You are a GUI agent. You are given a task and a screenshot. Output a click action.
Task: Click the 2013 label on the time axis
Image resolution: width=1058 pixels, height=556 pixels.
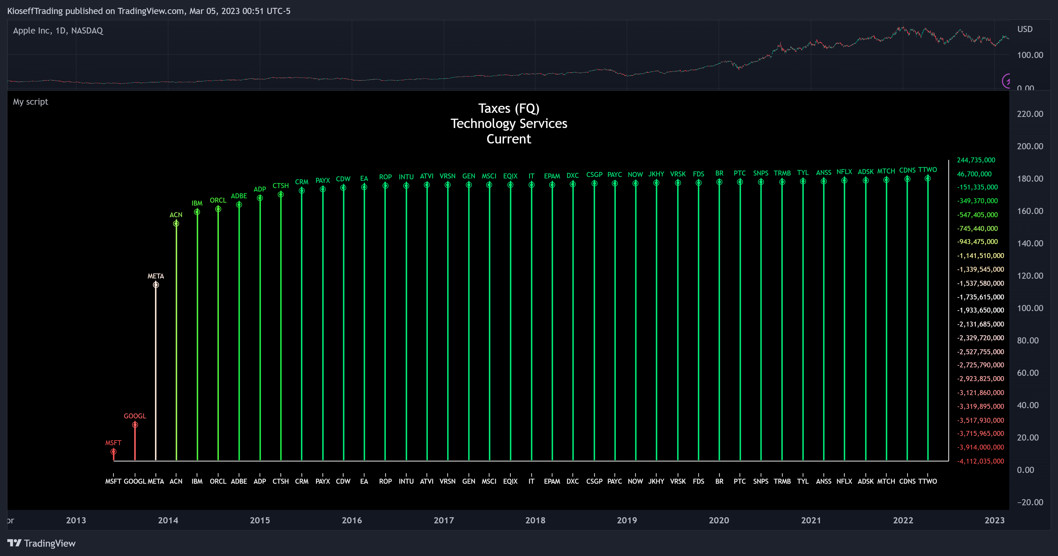76,520
